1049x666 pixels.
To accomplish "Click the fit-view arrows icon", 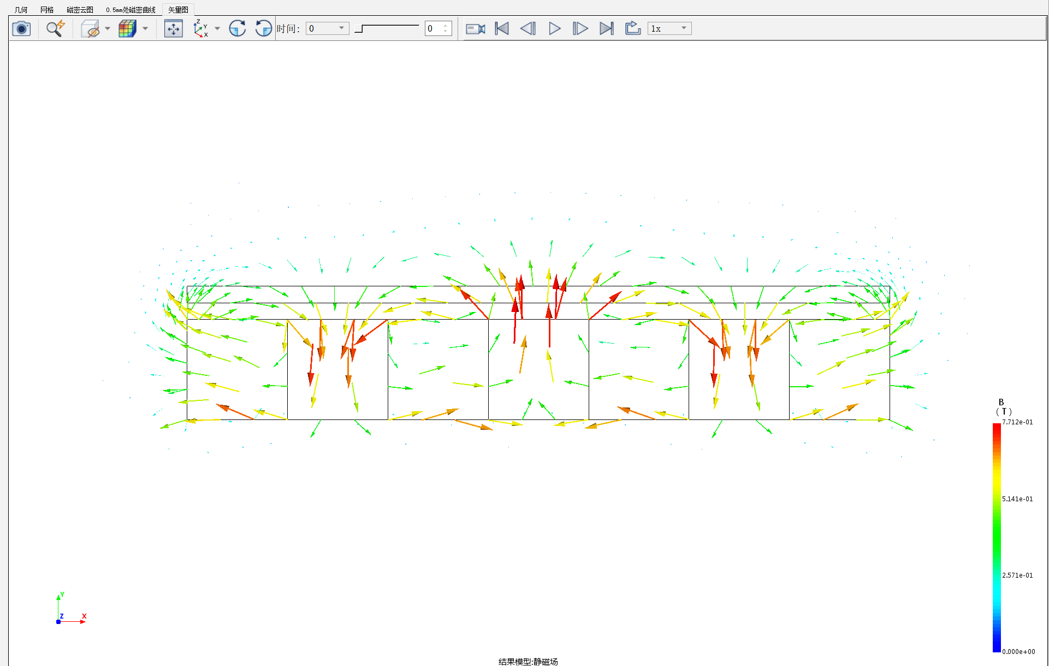I will coord(174,28).
